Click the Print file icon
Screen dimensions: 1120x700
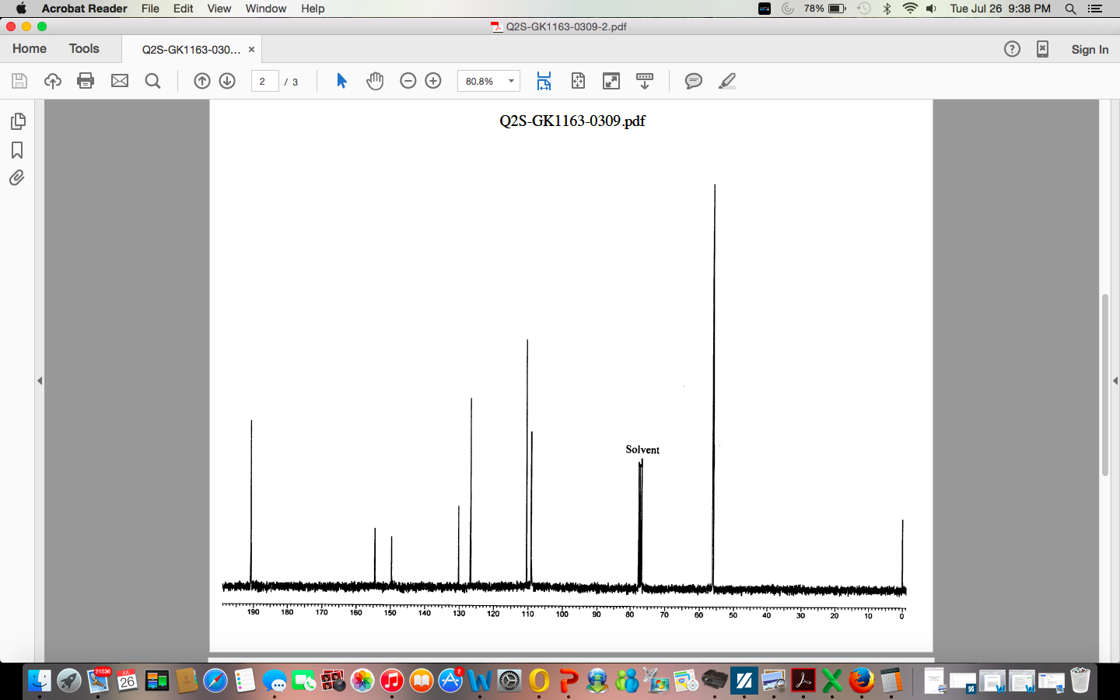(86, 81)
